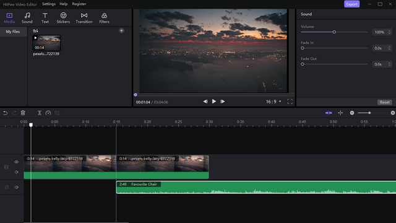Adjust the Volume slider handle
Image resolution: width=396 pixels, height=223 pixels.
(x=334, y=32)
